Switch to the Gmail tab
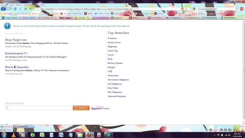The image size is (245, 138). (28, 18)
